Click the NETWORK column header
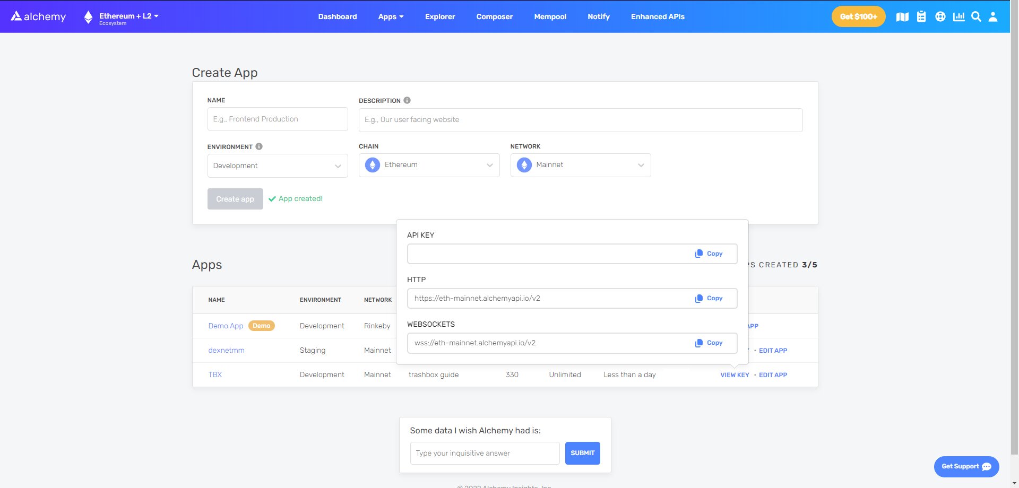This screenshot has height=488, width=1019. (378, 300)
